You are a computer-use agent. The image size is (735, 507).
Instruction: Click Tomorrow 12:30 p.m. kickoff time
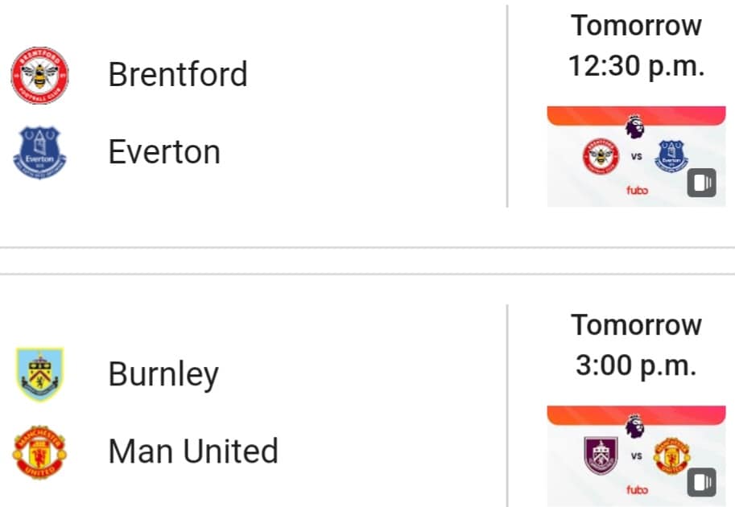tap(637, 45)
